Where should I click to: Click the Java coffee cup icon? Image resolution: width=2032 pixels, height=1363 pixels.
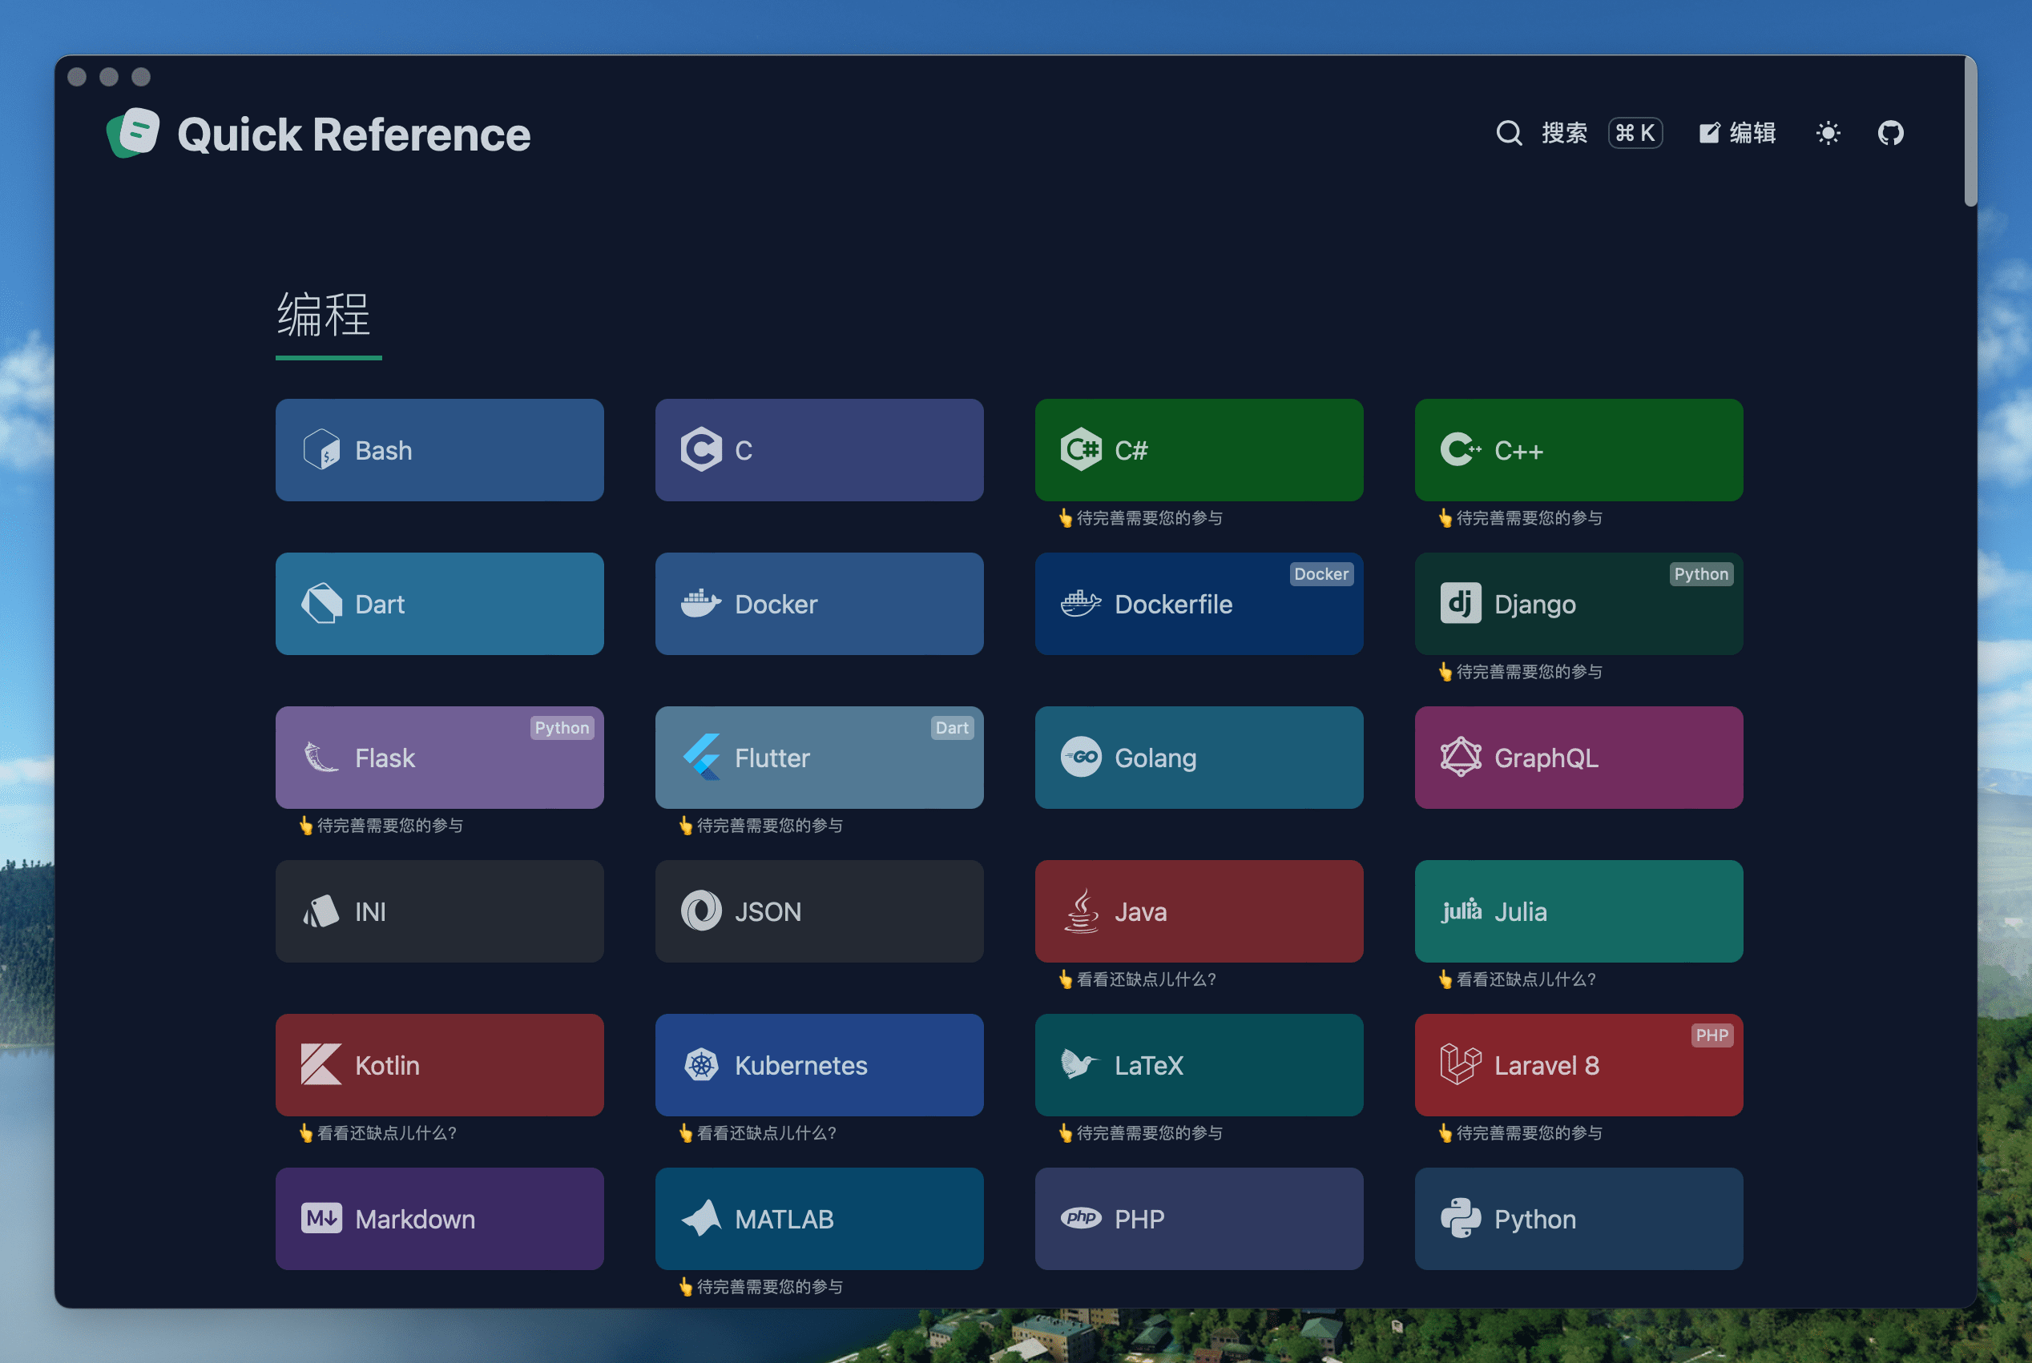(x=1081, y=911)
